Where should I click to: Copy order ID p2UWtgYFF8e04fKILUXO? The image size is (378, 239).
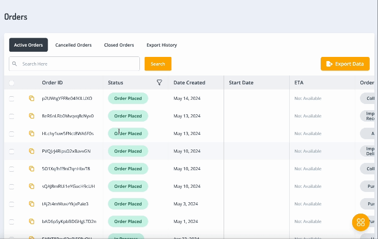coord(31,98)
